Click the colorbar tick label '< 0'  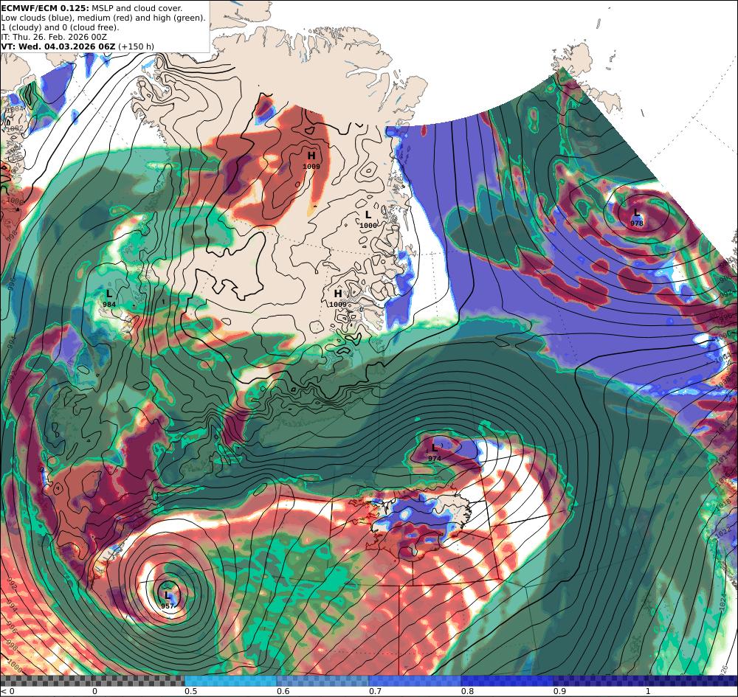pos(8,691)
